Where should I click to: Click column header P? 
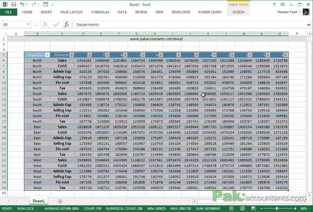[x=297, y=34]
